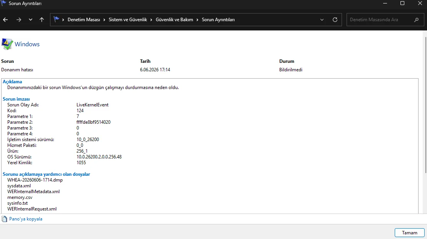Click the Açıklama section heading
Viewport: 427px width, 239px height.
(12, 82)
